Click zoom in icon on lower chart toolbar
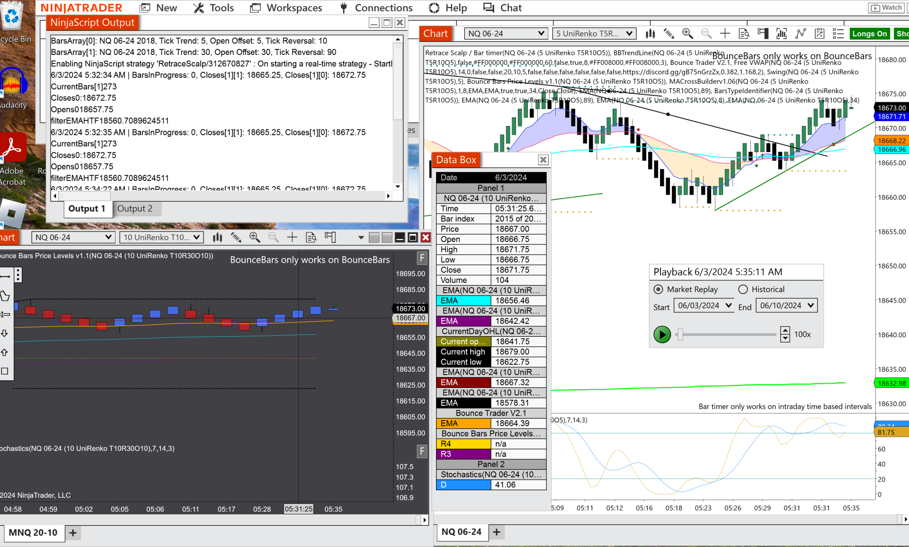Viewport: 909px width, 547px height. [255, 237]
